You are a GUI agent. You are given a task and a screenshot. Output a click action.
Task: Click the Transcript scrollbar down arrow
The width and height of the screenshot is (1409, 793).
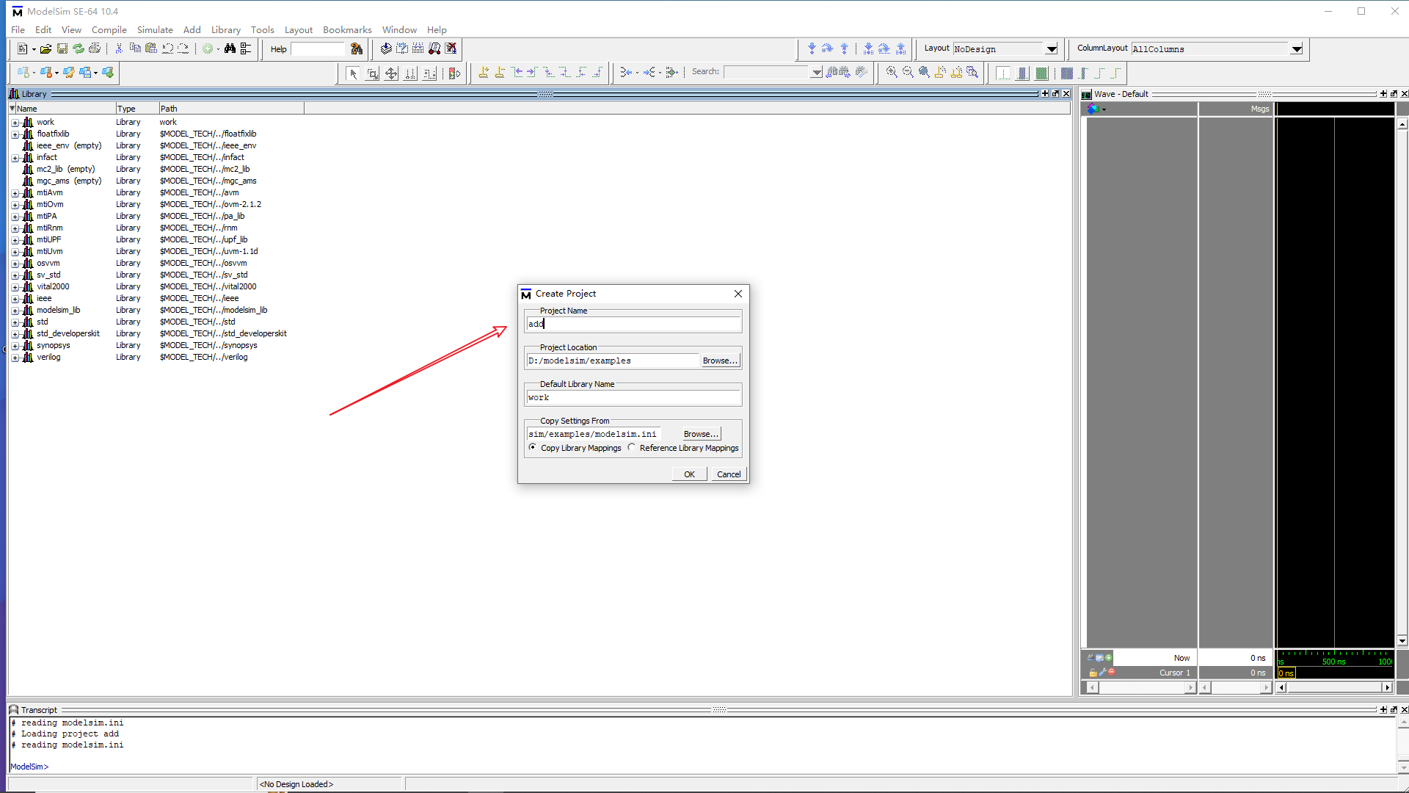[x=1403, y=767]
